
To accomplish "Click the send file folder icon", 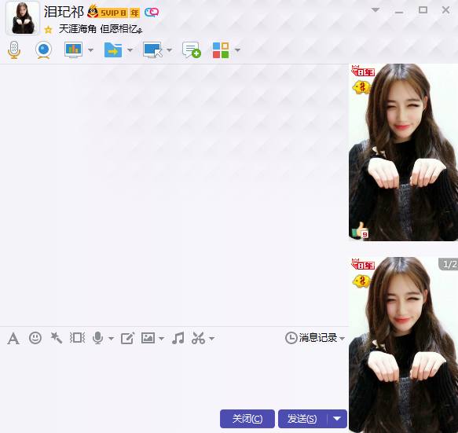I will pyautogui.click(x=113, y=50).
